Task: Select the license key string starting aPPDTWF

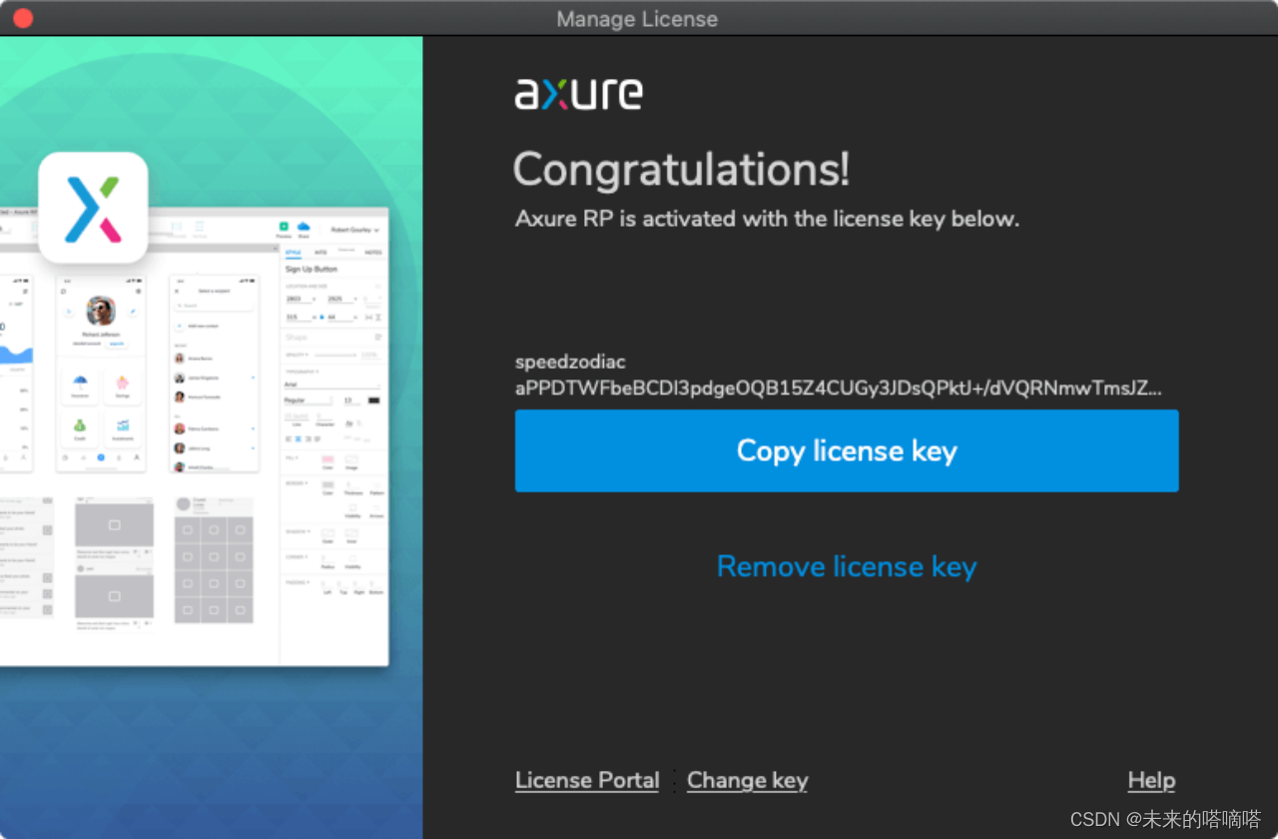Action: (x=839, y=389)
